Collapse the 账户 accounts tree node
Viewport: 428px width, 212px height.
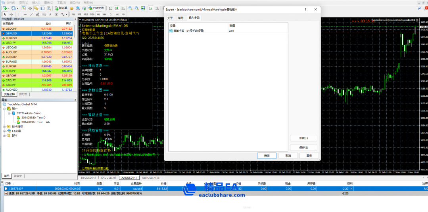tap(4, 108)
